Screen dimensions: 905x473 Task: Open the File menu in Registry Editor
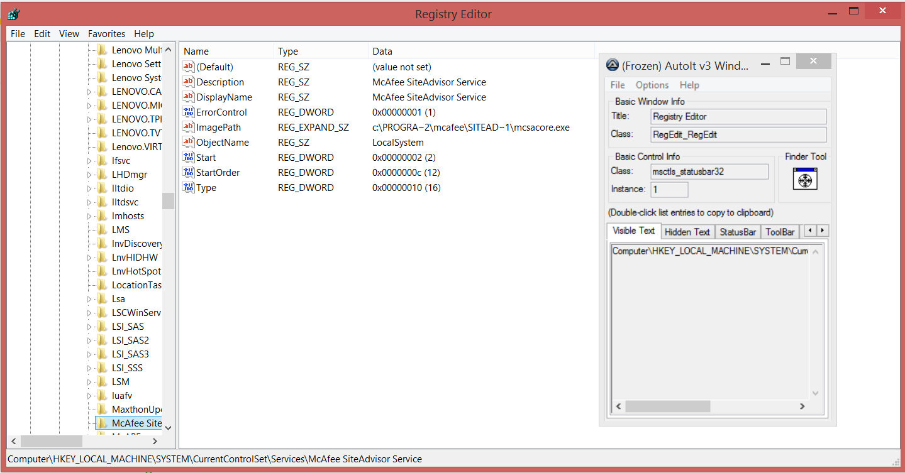pyautogui.click(x=18, y=34)
